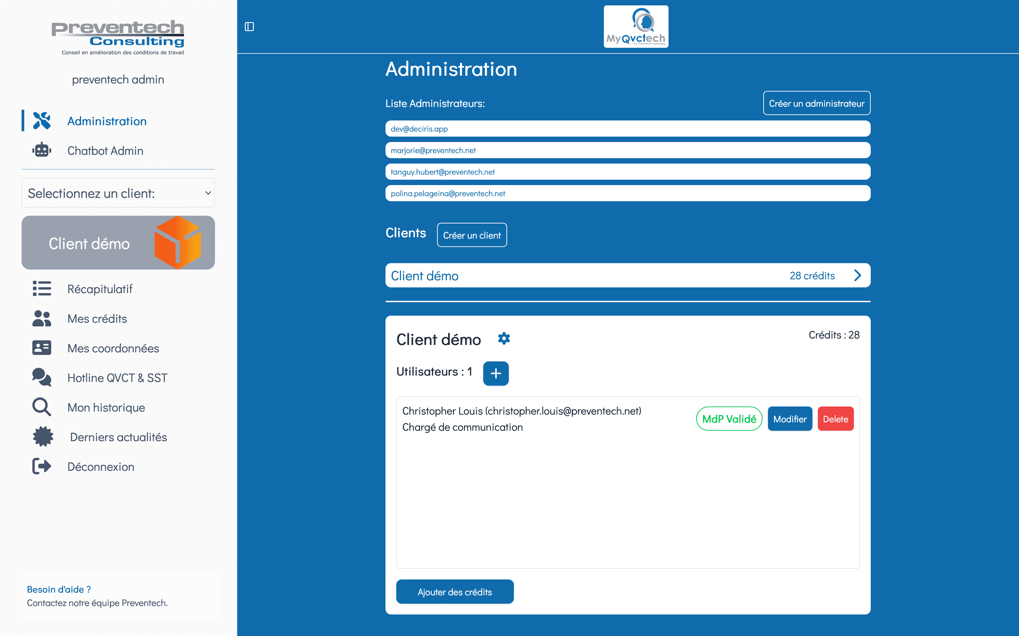The width and height of the screenshot is (1019, 636).
Task: Open the Selectionnez un client dropdown
Action: coord(118,193)
